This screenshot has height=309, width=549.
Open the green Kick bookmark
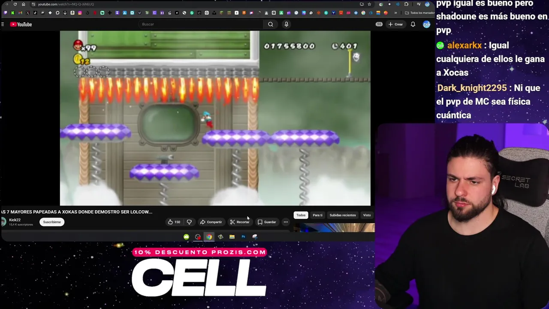pos(13,13)
